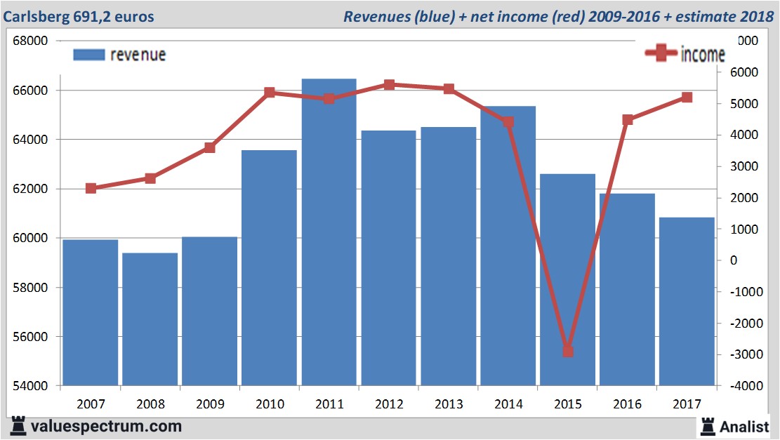The width and height of the screenshot is (780, 440).
Task: Click the 2010 income data point
Action: [x=269, y=93]
